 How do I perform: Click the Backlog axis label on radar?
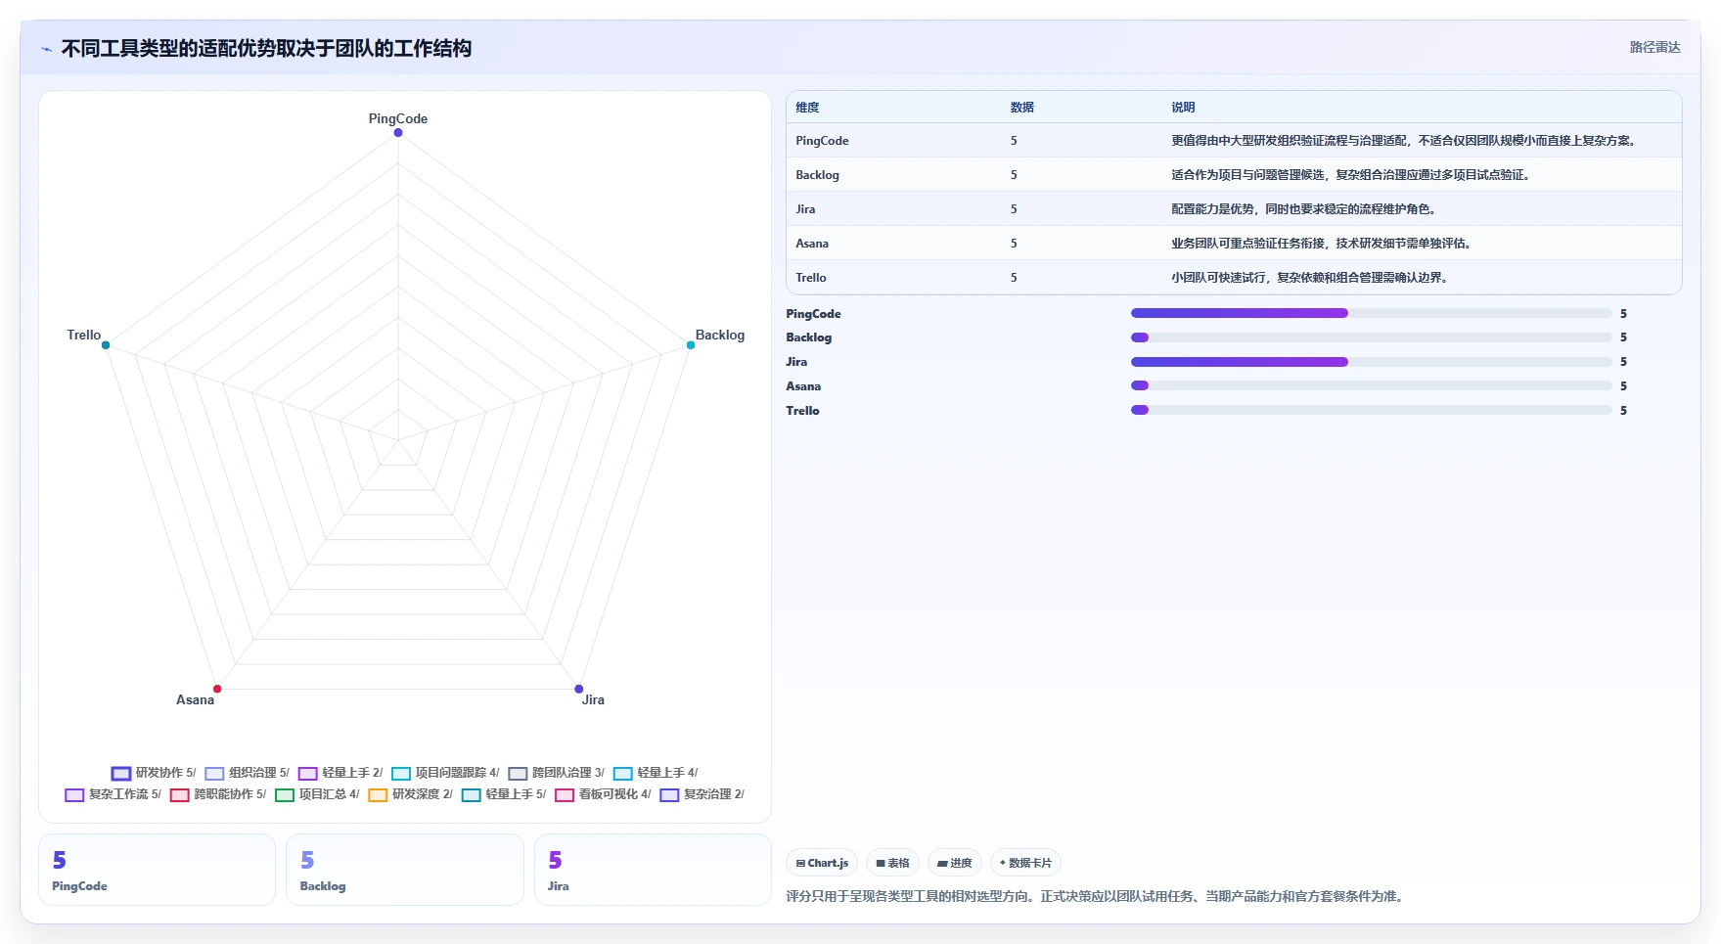coord(720,335)
